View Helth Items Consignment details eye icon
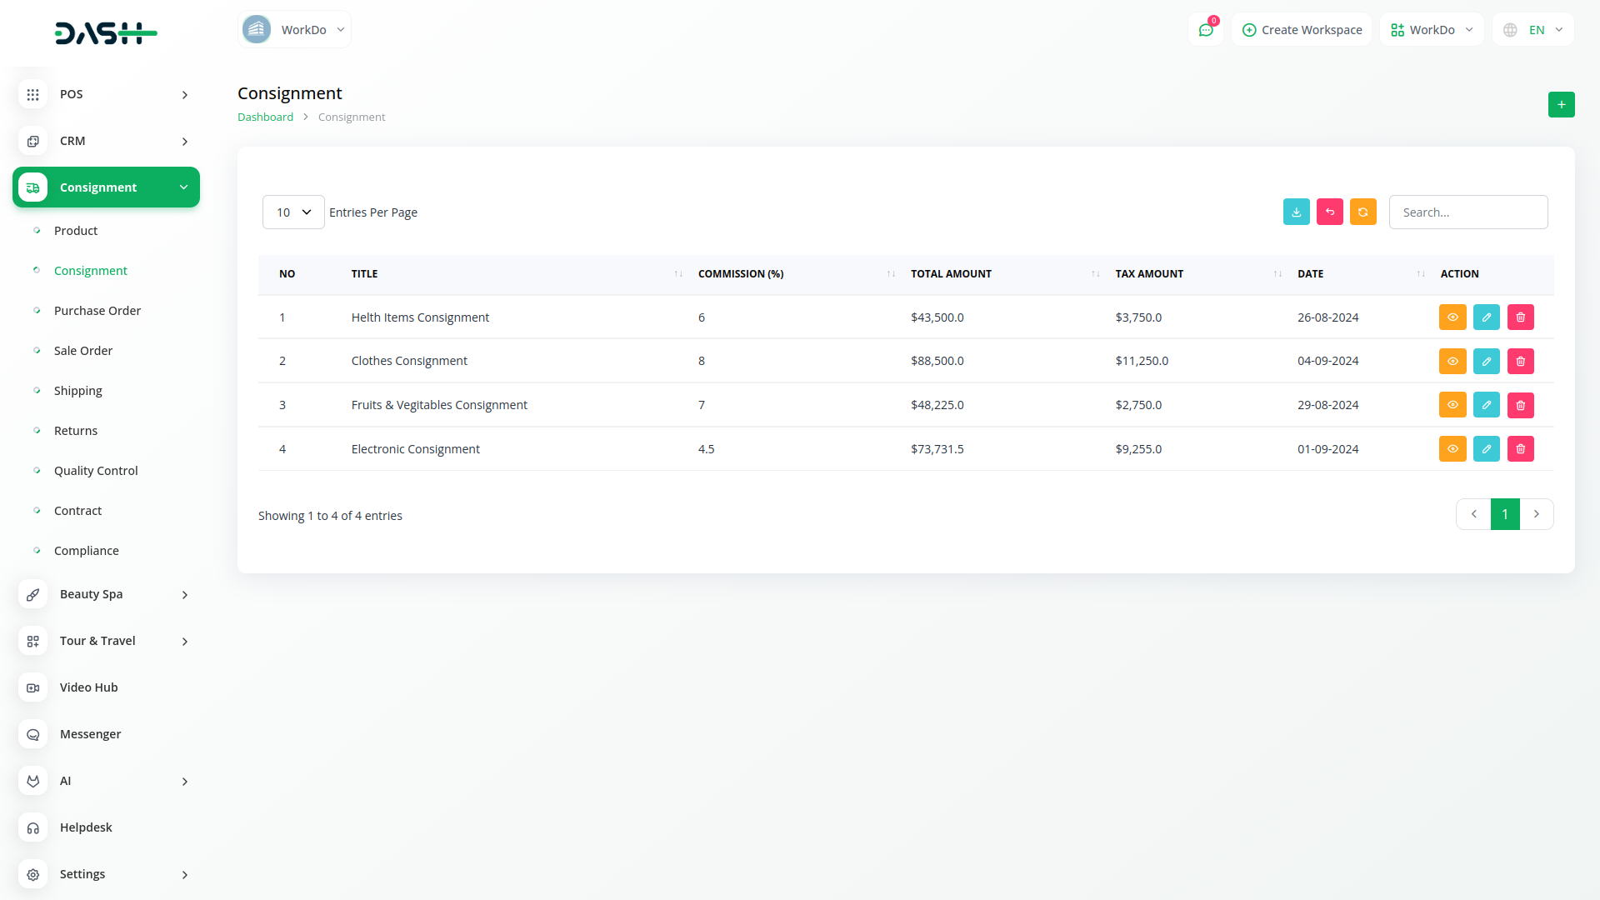Viewport: 1600px width, 900px height. click(1452, 317)
